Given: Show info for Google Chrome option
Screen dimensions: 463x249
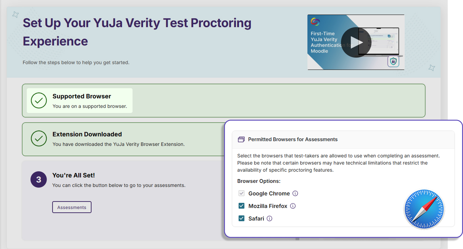Looking at the screenshot, I should pos(295,193).
